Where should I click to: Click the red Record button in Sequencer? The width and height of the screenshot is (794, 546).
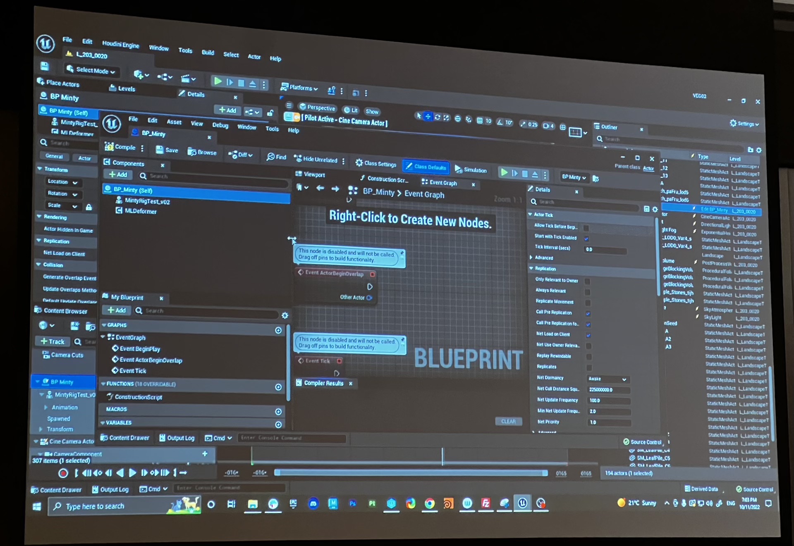[63, 473]
